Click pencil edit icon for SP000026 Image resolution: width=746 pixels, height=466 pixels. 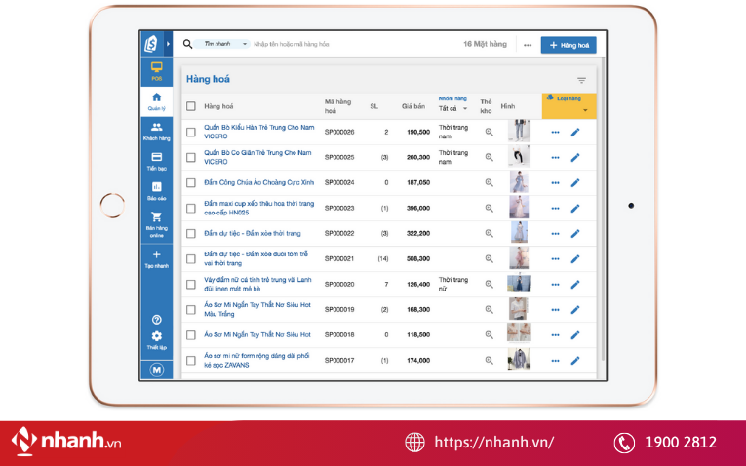pos(575,132)
